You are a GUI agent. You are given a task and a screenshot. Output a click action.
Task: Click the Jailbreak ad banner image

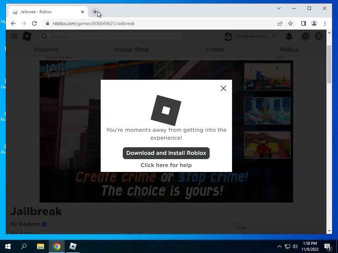(x=166, y=131)
